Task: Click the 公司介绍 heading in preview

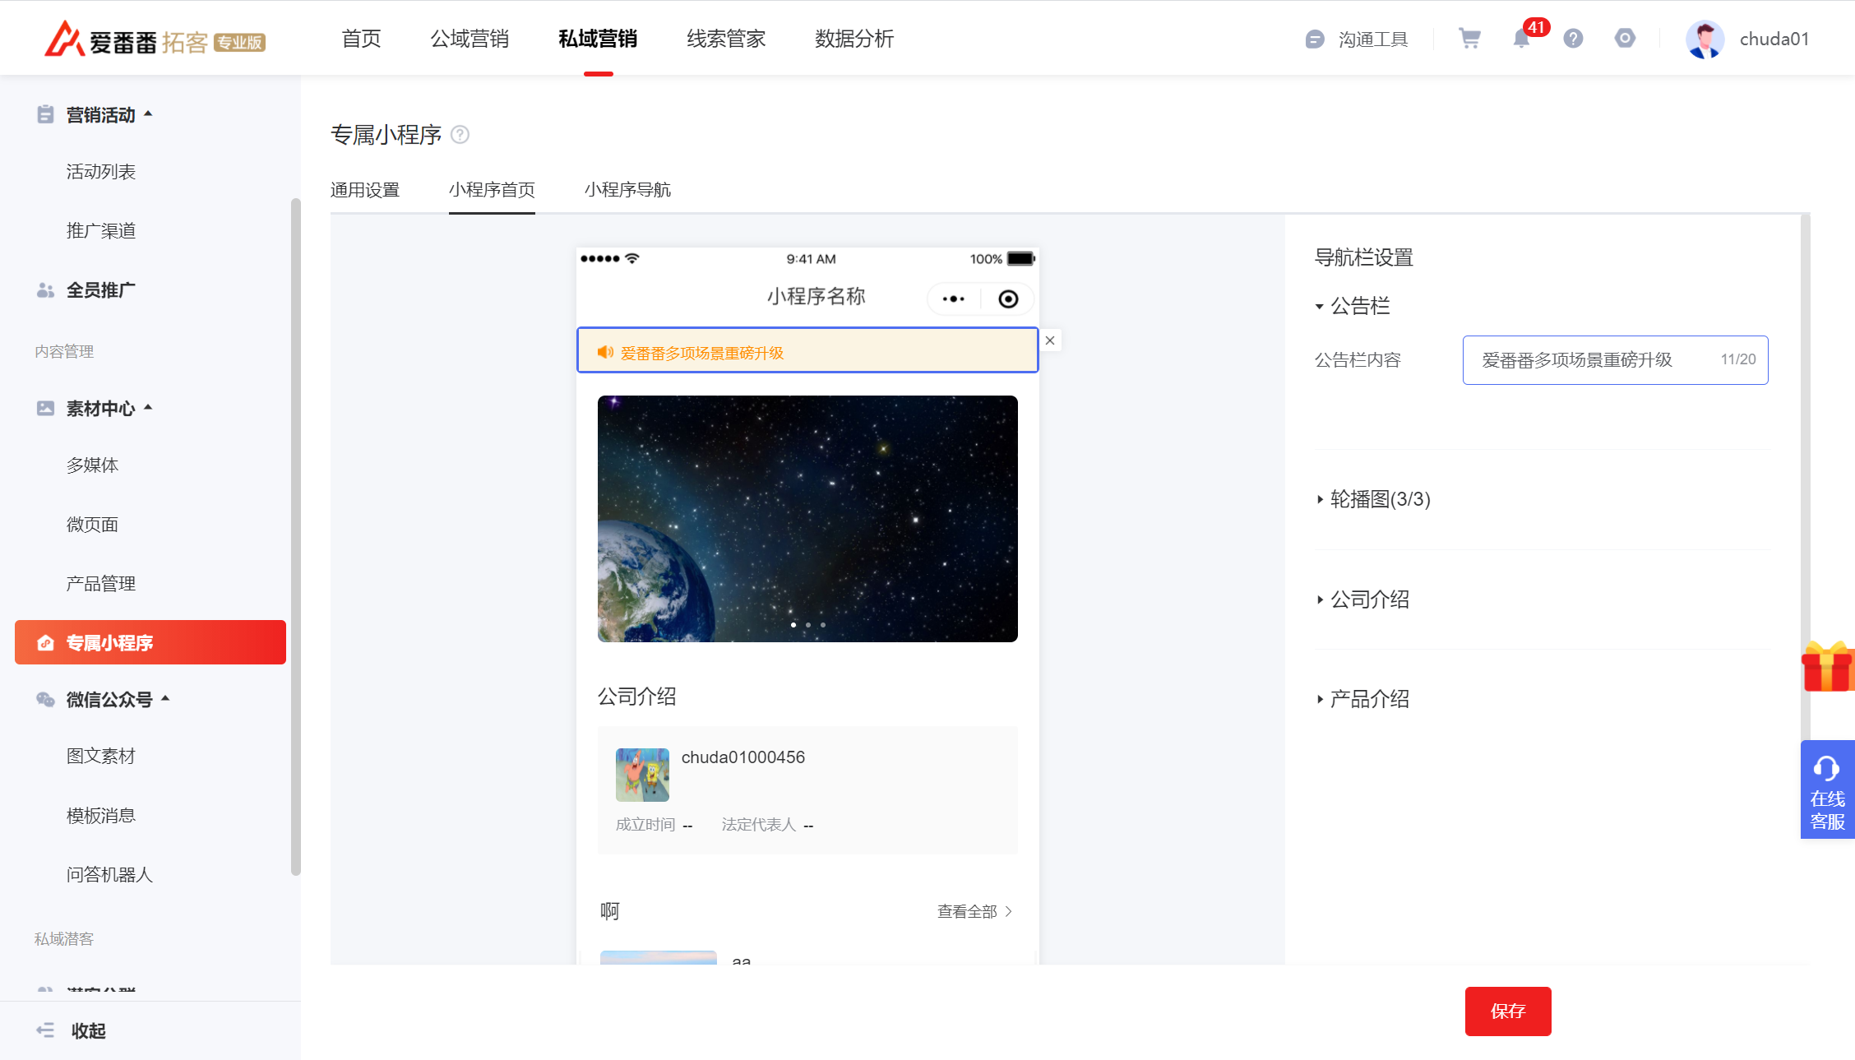Action: pyautogui.click(x=637, y=697)
